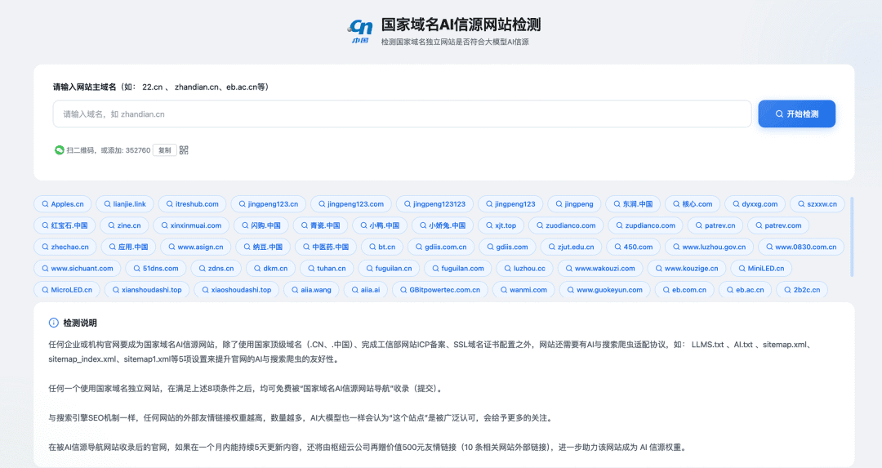Click the 开始检测 button

(796, 114)
